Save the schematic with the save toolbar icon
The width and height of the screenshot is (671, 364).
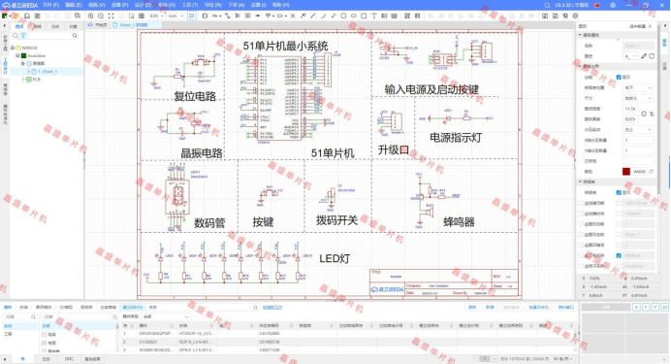(x=27, y=16)
